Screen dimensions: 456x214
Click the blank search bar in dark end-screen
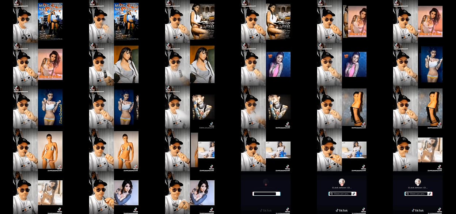coord(266,194)
